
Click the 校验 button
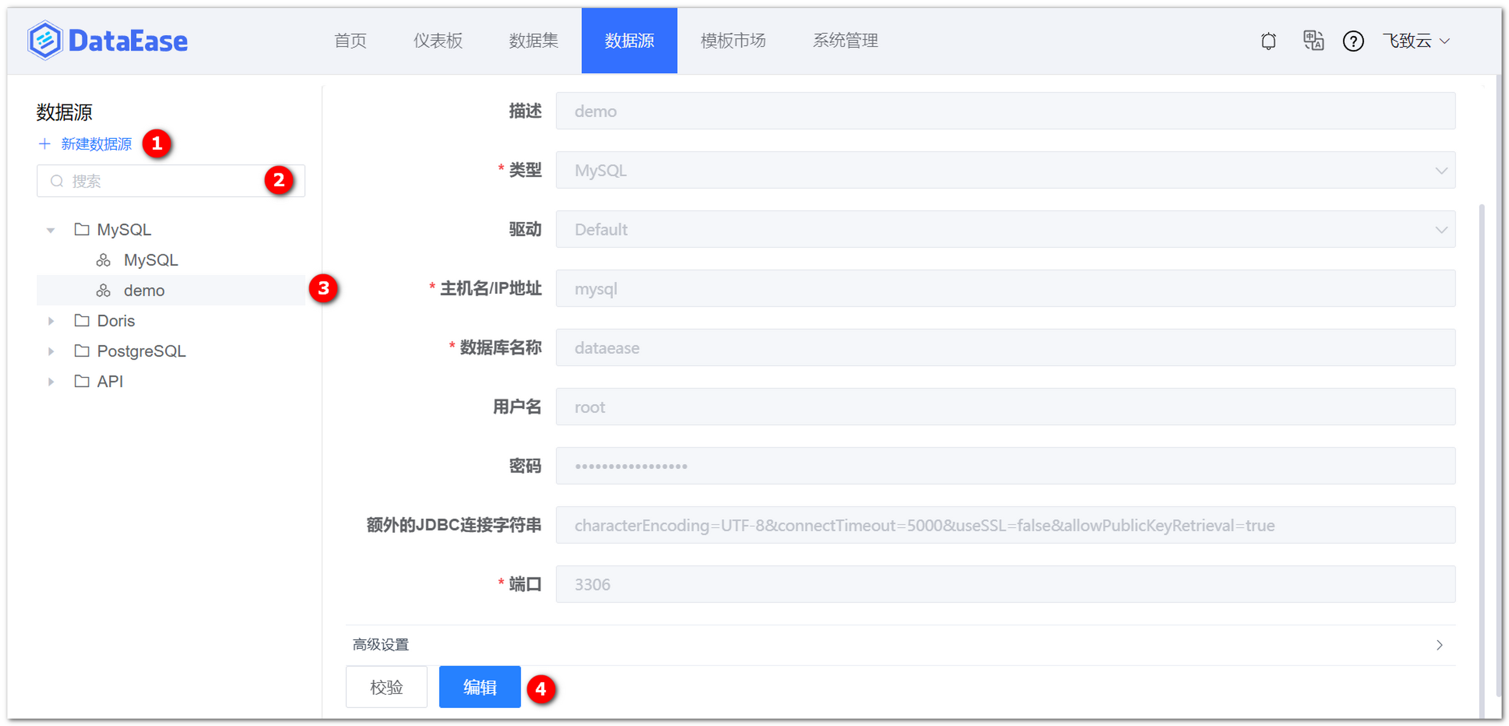click(386, 687)
